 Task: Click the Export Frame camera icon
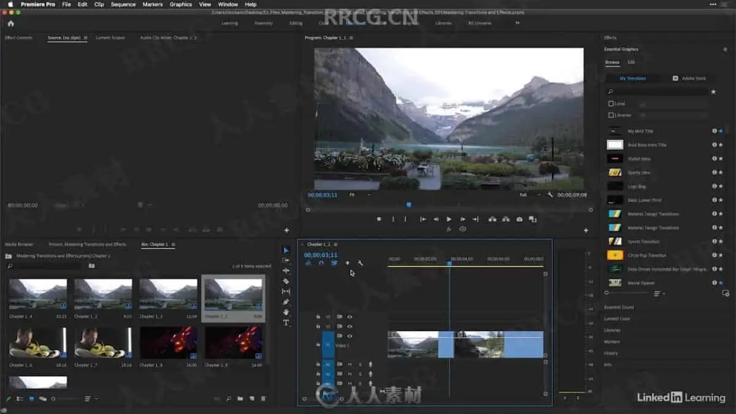click(x=519, y=219)
